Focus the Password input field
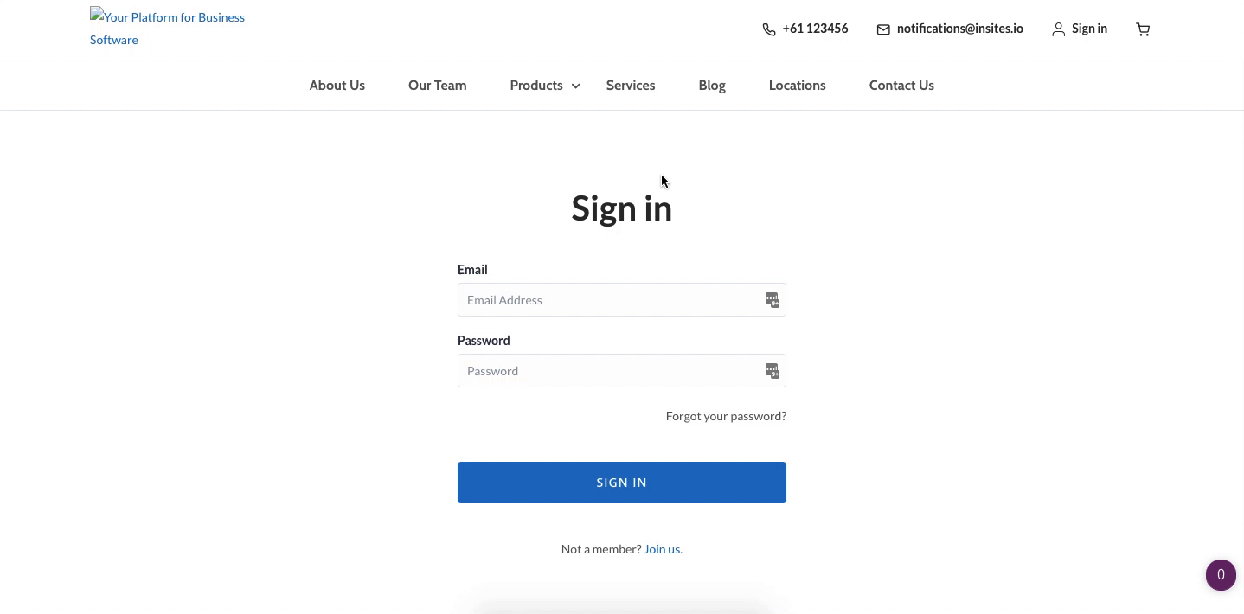Image resolution: width=1244 pixels, height=614 pixels. [x=610, y=371]
